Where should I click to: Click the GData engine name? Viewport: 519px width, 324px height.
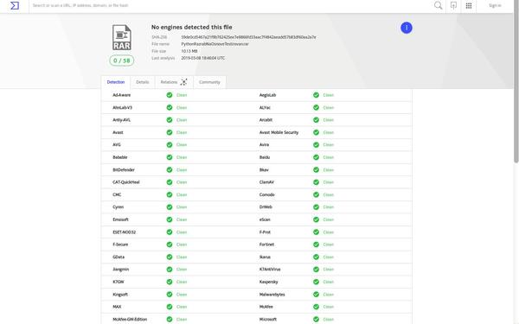click(119, 257)
